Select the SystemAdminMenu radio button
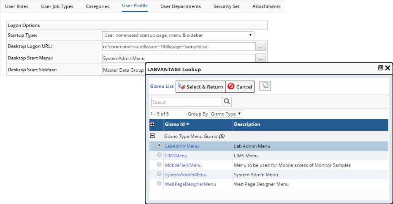 coord(159,174)
